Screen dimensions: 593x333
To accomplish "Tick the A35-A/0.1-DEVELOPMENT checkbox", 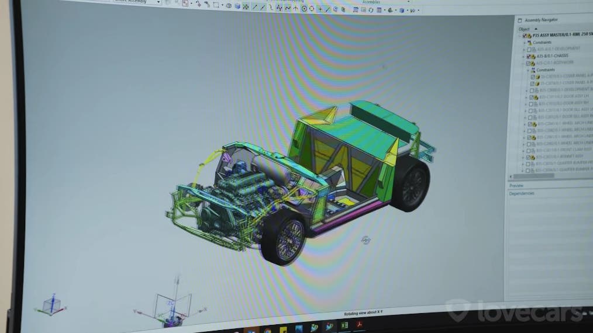I will [x=529, y=50].
